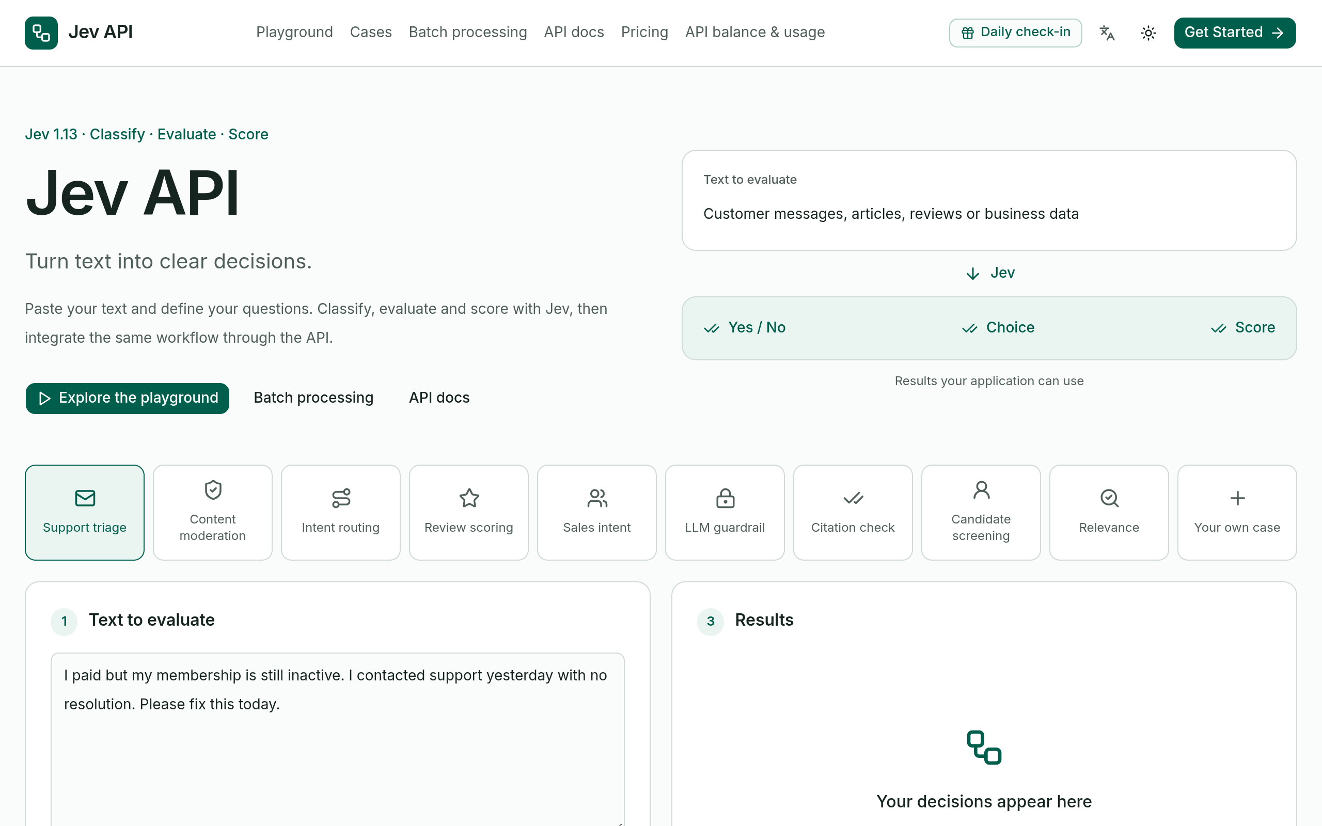Open API balance & usage page
1322x826 pixels.
pyautogui.click(x=755, y=32)
